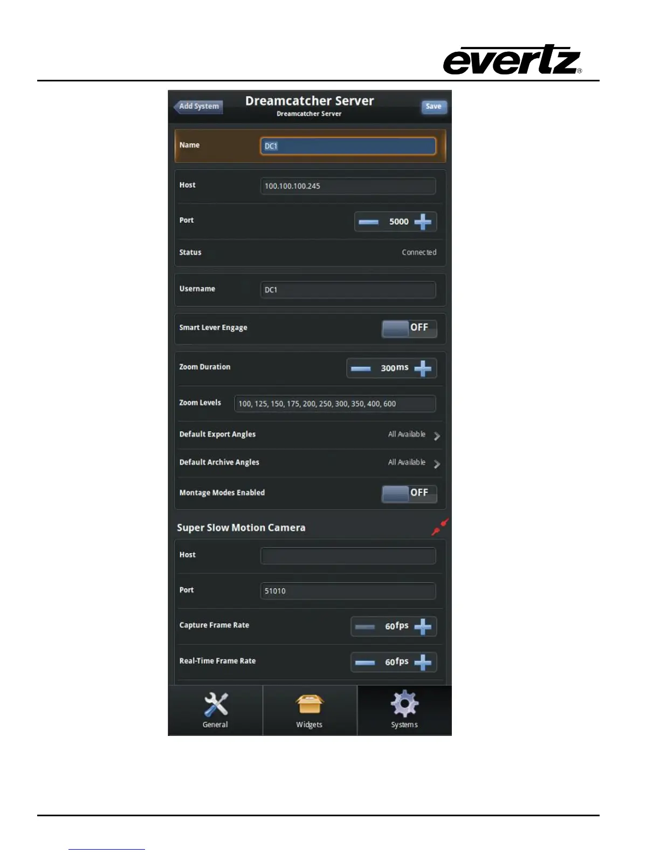Go back via Add System button

(198, 106)
